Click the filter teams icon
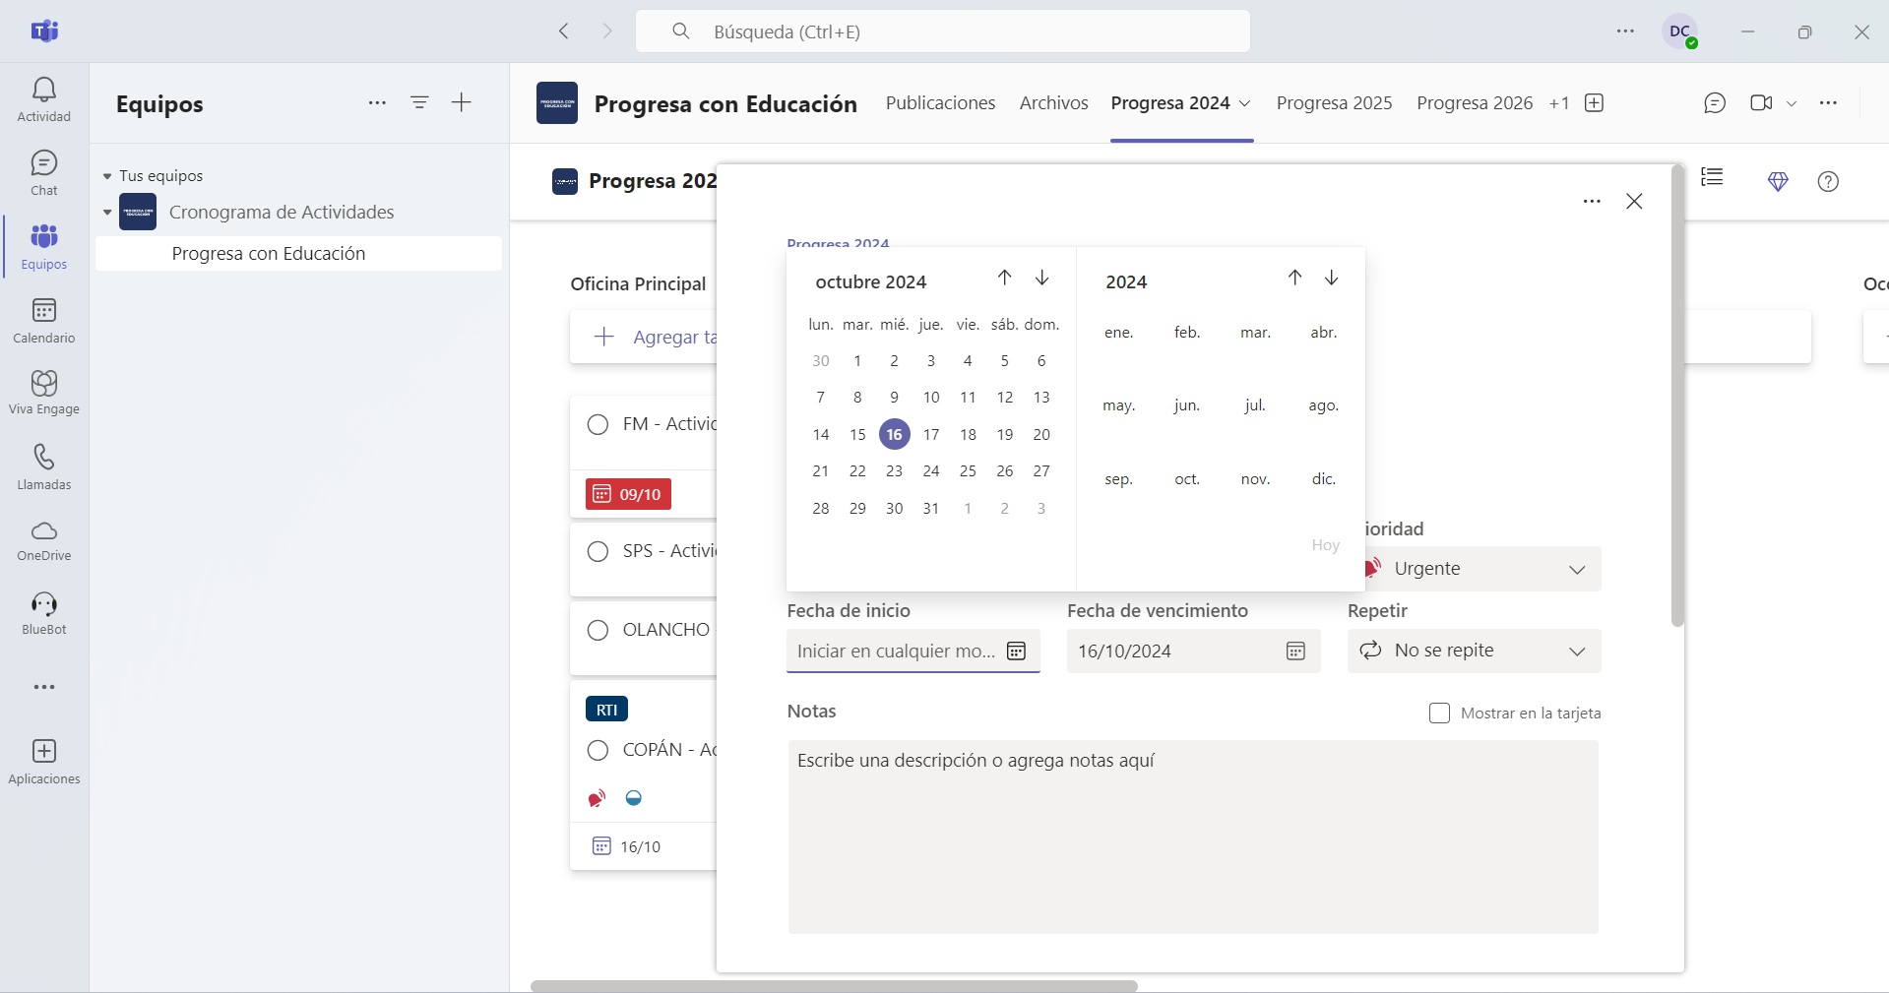Screen dimensions: 1889x993 click(x=419, y=102)
